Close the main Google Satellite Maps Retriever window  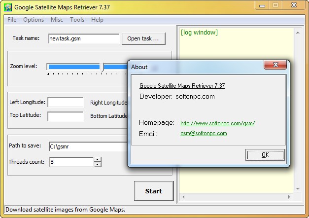(294, 5)
